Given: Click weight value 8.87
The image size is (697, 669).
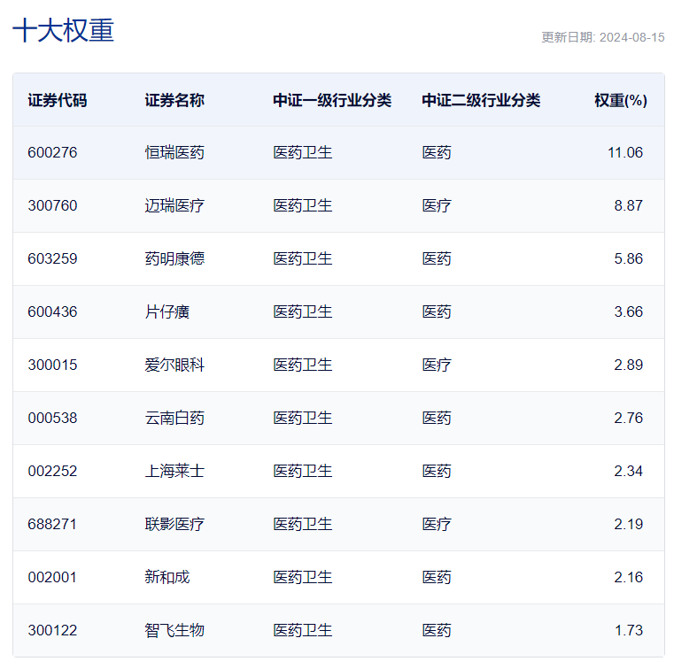Looking at the screenshot, I should [x=629, y=205].
